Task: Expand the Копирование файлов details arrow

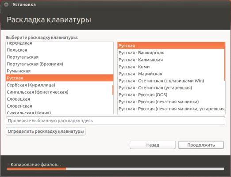Action: click(8, 164)
